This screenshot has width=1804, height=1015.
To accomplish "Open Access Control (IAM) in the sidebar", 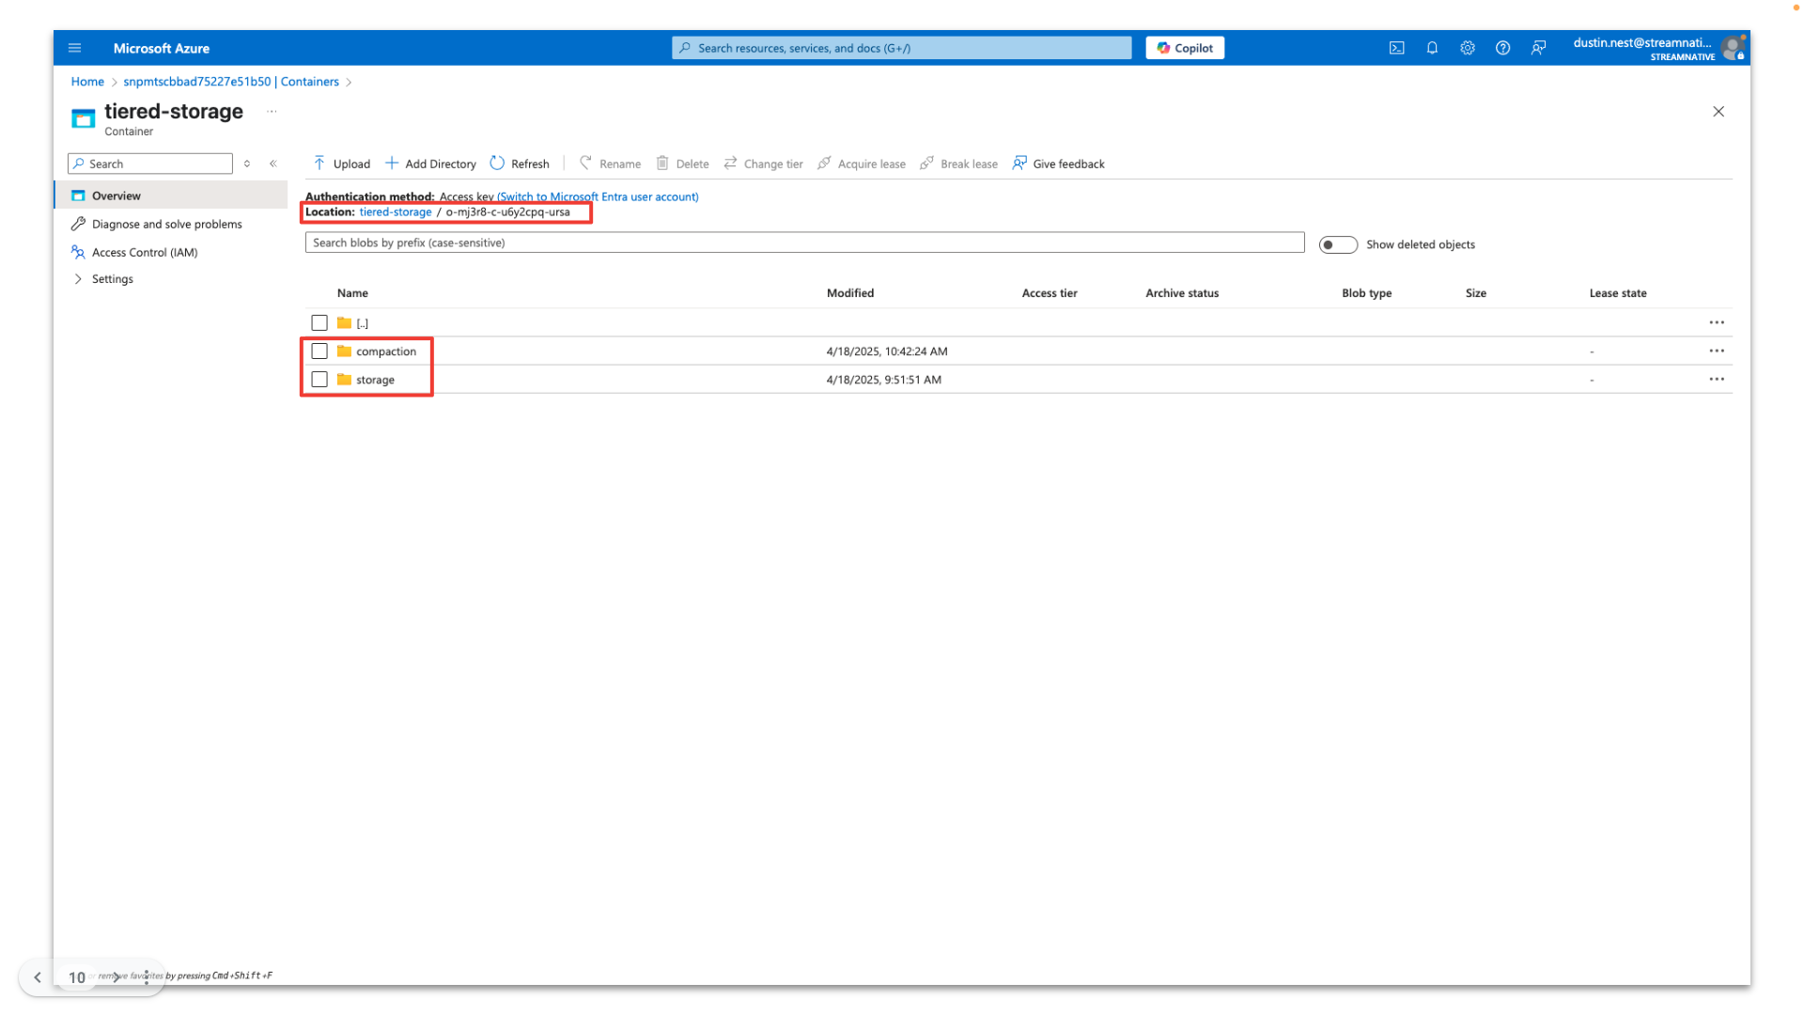I will 144,252.
